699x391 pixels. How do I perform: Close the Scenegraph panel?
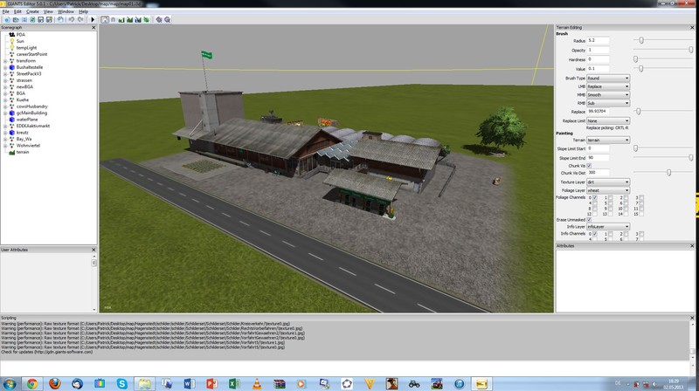(x=93, y=28)
